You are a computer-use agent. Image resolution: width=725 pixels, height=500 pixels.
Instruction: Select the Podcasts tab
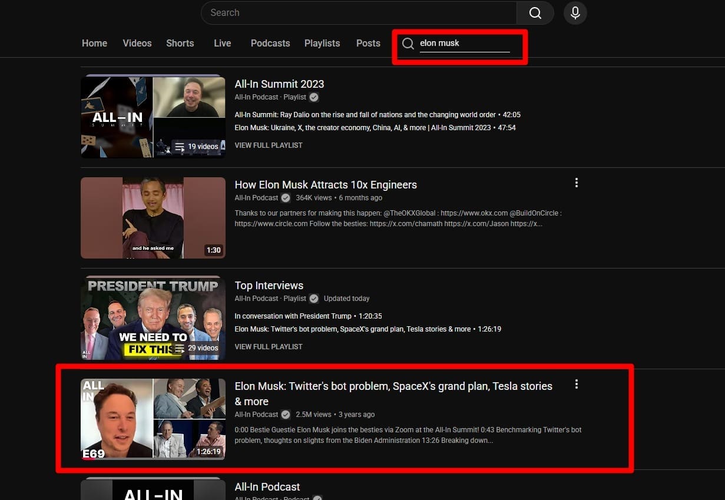[x=270, y=44]
